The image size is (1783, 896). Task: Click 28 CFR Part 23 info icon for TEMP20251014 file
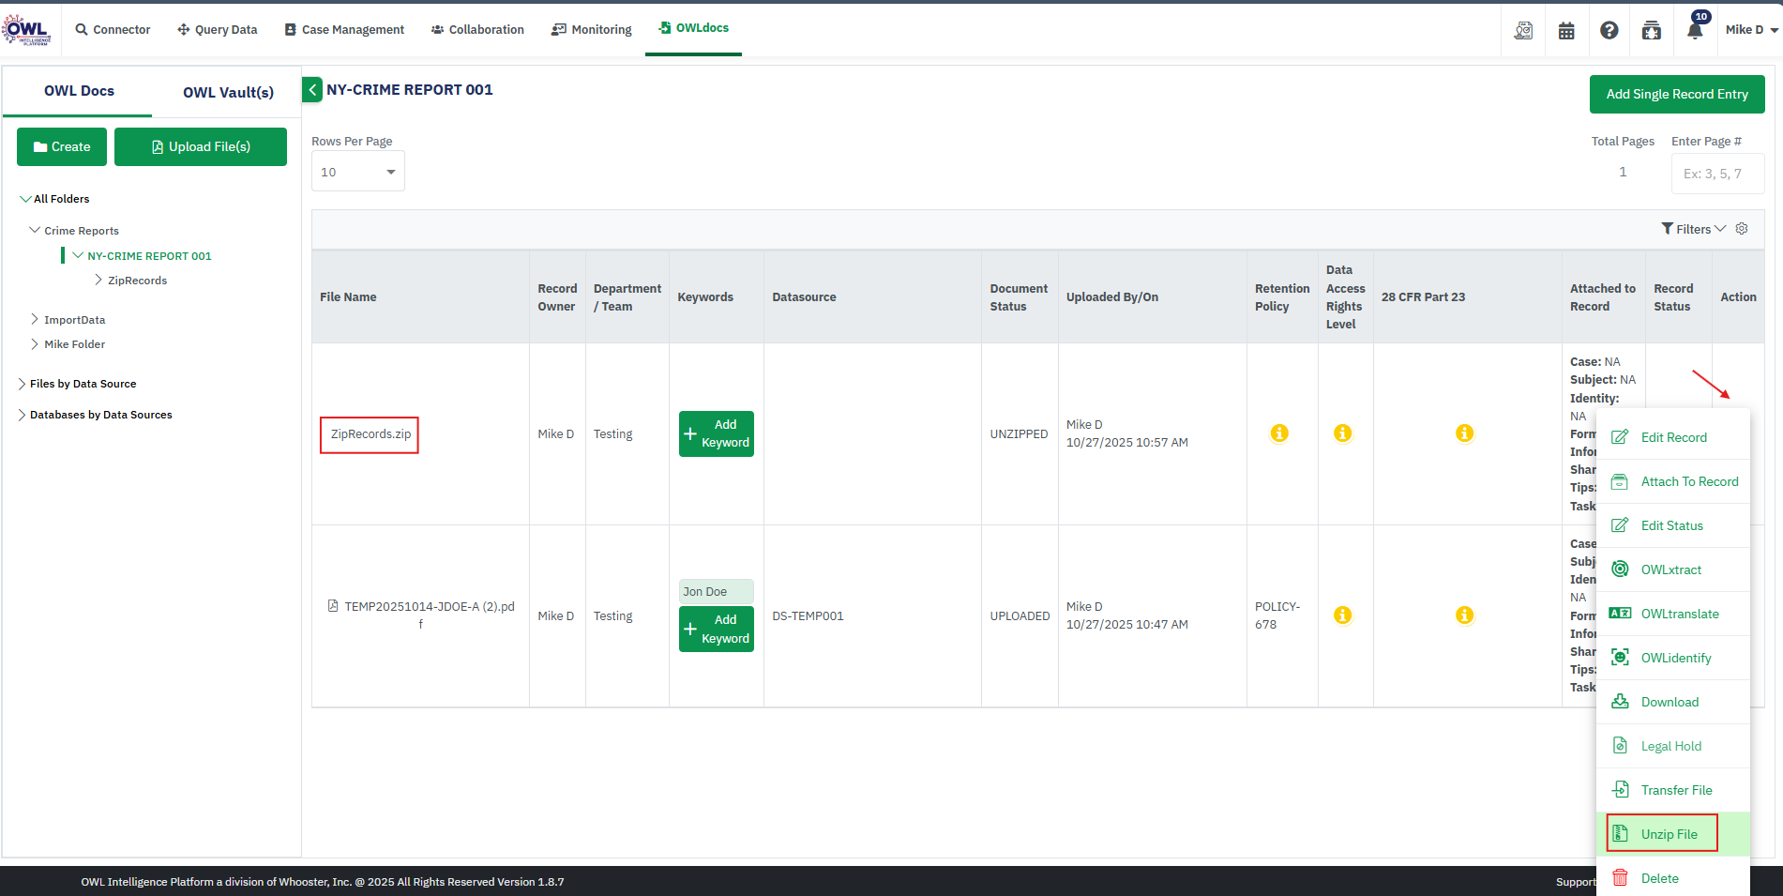tap(1464, 615)
